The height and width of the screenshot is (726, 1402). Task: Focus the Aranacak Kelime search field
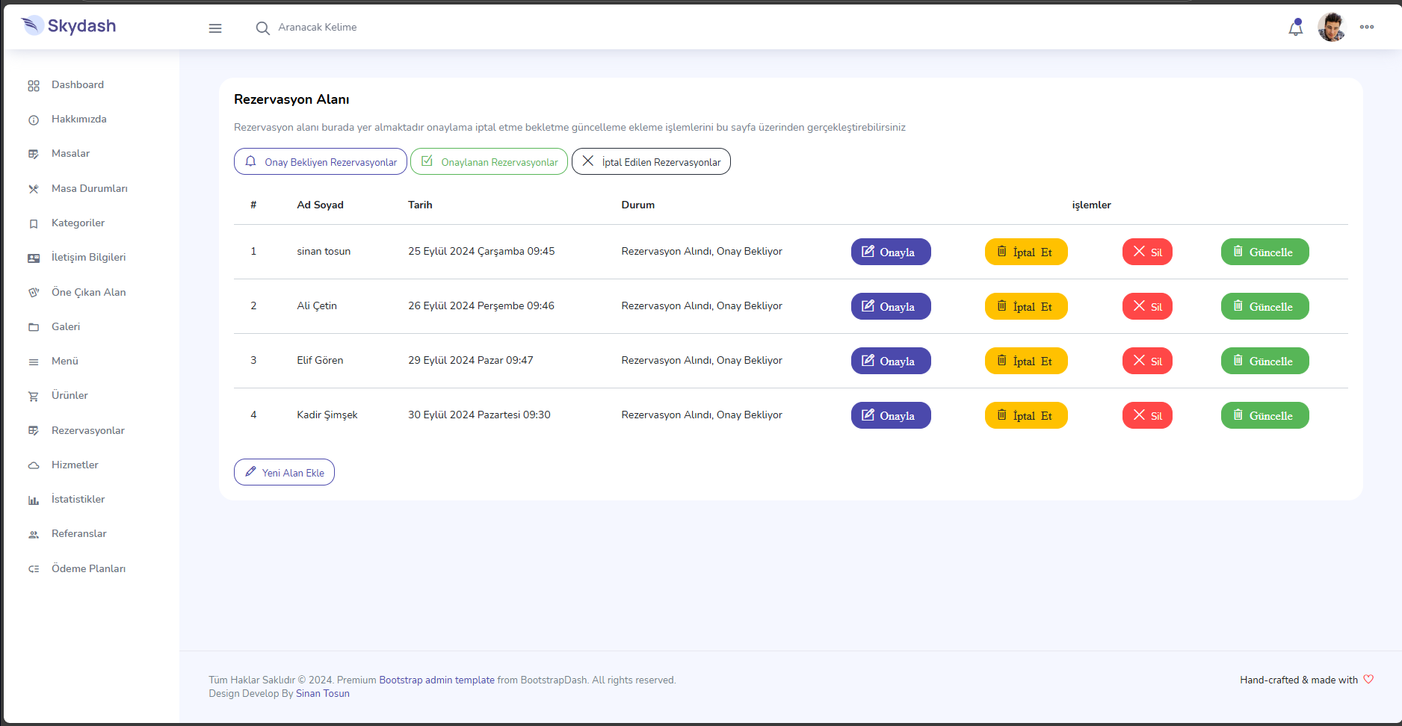(374, 28)
